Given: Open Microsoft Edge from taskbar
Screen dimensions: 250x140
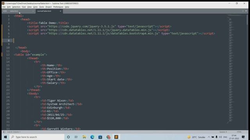Looking at the screenshot, I should pyautogui.click(x=92, y=137).
